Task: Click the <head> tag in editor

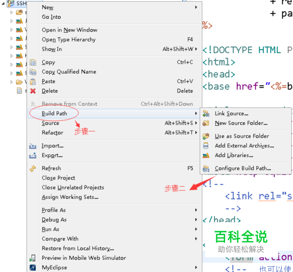Action: (219, 74)
